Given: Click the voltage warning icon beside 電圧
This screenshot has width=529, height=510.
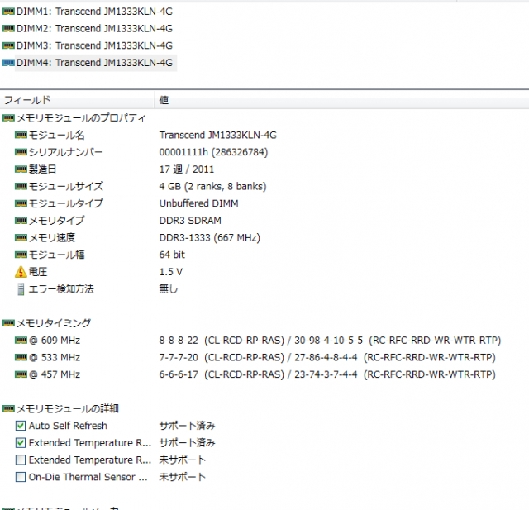Looking at the screenshot, I should tap(21, 272).
